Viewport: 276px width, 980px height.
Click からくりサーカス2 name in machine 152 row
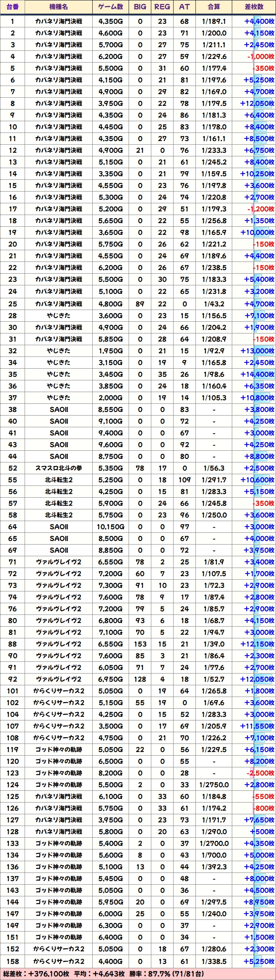pyautogui.click(x=59, y=949)
